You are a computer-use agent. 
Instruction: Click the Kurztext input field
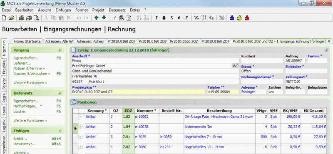pyautogui.click(x=262, y=60)
